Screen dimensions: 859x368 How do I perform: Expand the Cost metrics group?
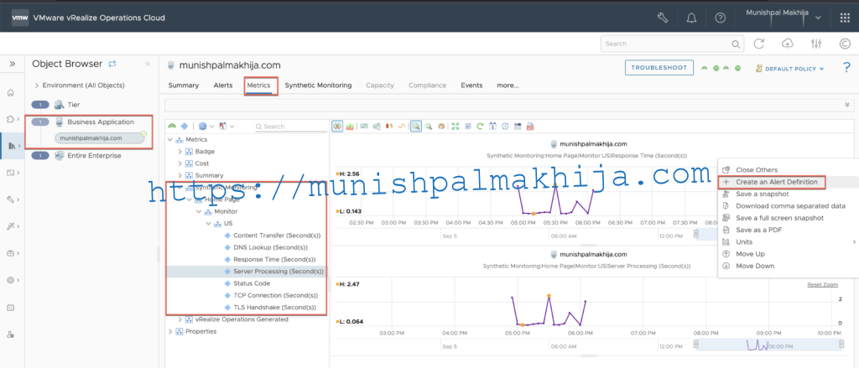pyautogui.click(x=180, y=163)
